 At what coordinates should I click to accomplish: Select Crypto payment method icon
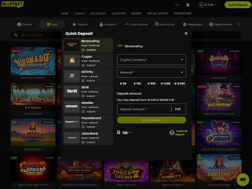[x=72, y=61]
